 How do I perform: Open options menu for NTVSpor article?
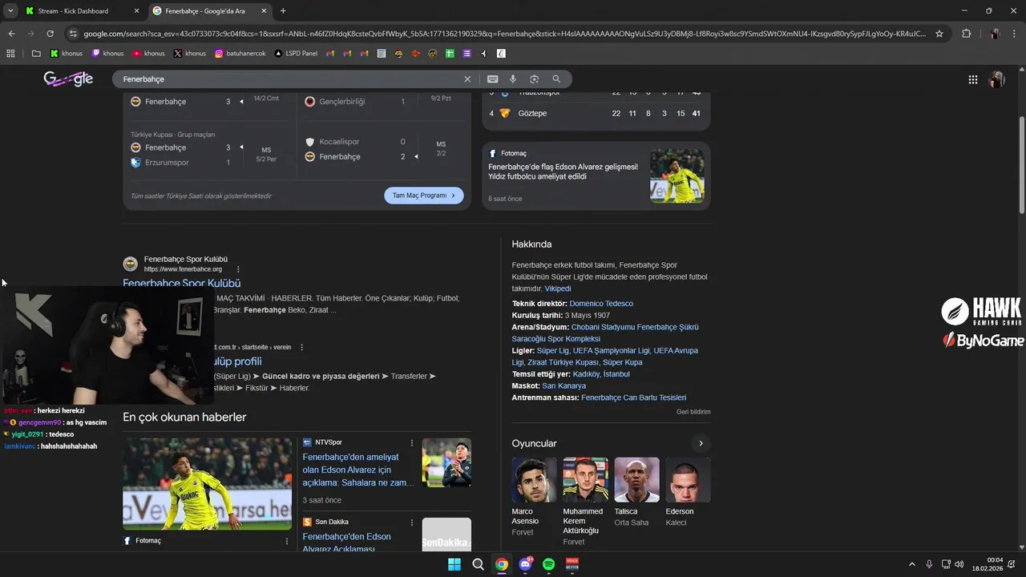click(412, 443)
